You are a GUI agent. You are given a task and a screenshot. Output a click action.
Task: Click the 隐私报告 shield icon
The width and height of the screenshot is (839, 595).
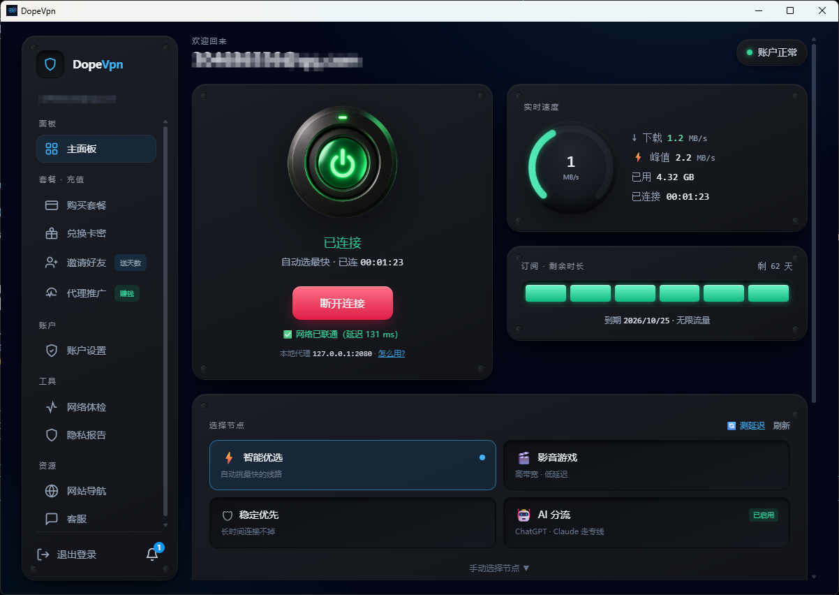(52, 435)
